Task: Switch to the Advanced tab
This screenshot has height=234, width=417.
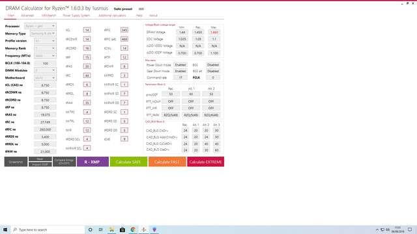Action: (x=27, y=16)
